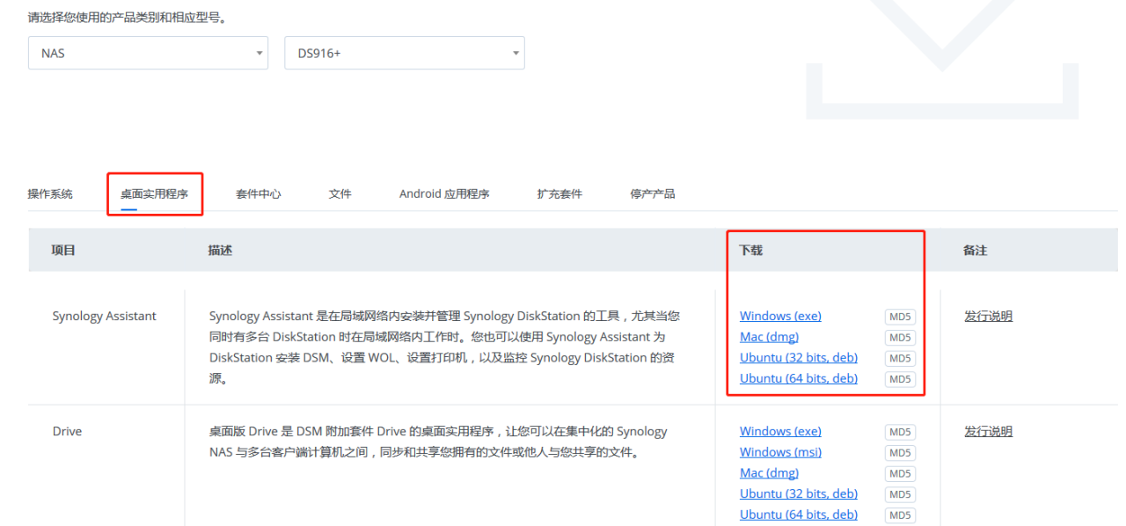Download Synology Assistant for Windows (exe)
Screen dimensions: 1126x526
pyautogui.click(x=779, y=316)
